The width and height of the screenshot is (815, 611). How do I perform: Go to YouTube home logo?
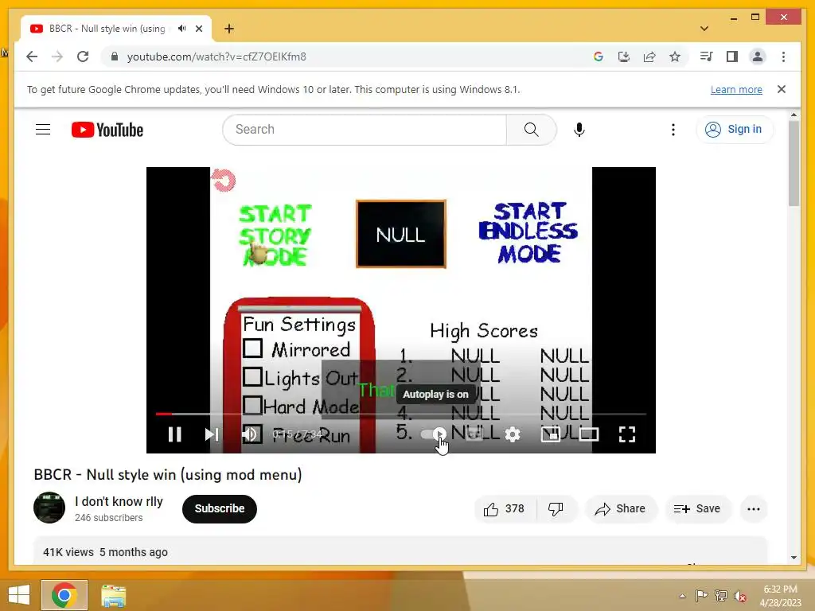coord(107,130)
